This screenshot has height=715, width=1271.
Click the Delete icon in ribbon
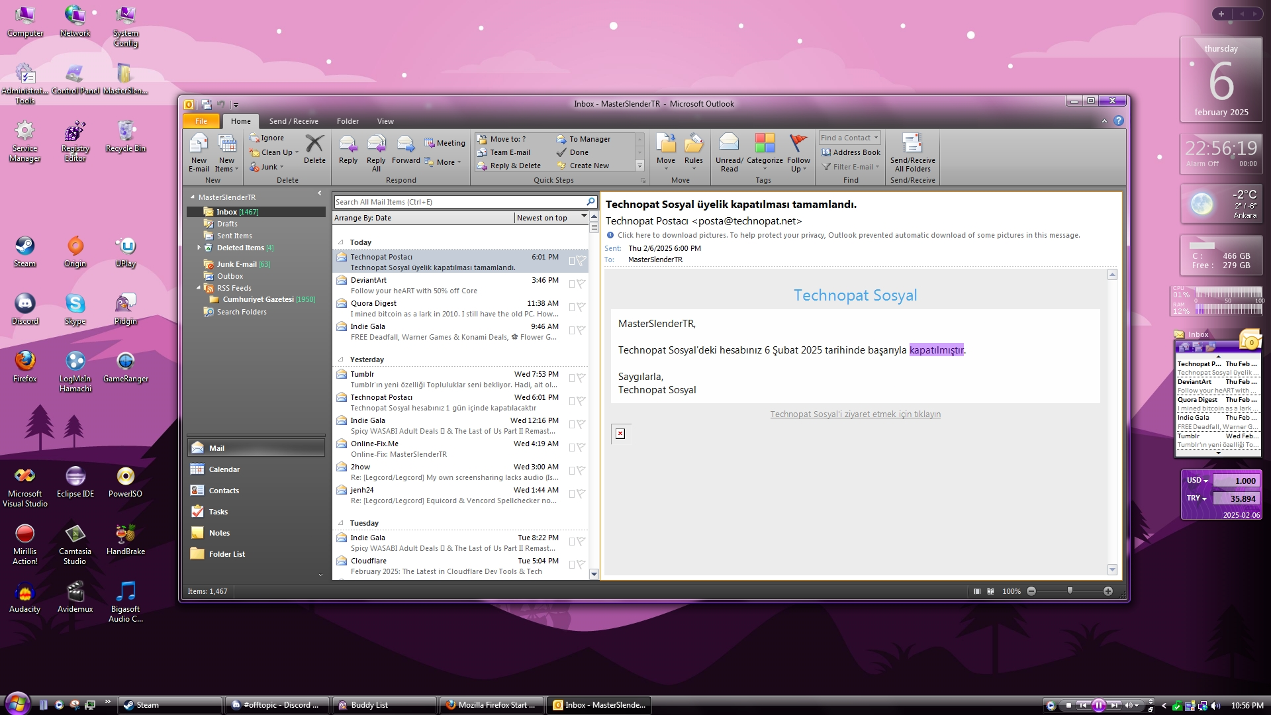point(314,149)
